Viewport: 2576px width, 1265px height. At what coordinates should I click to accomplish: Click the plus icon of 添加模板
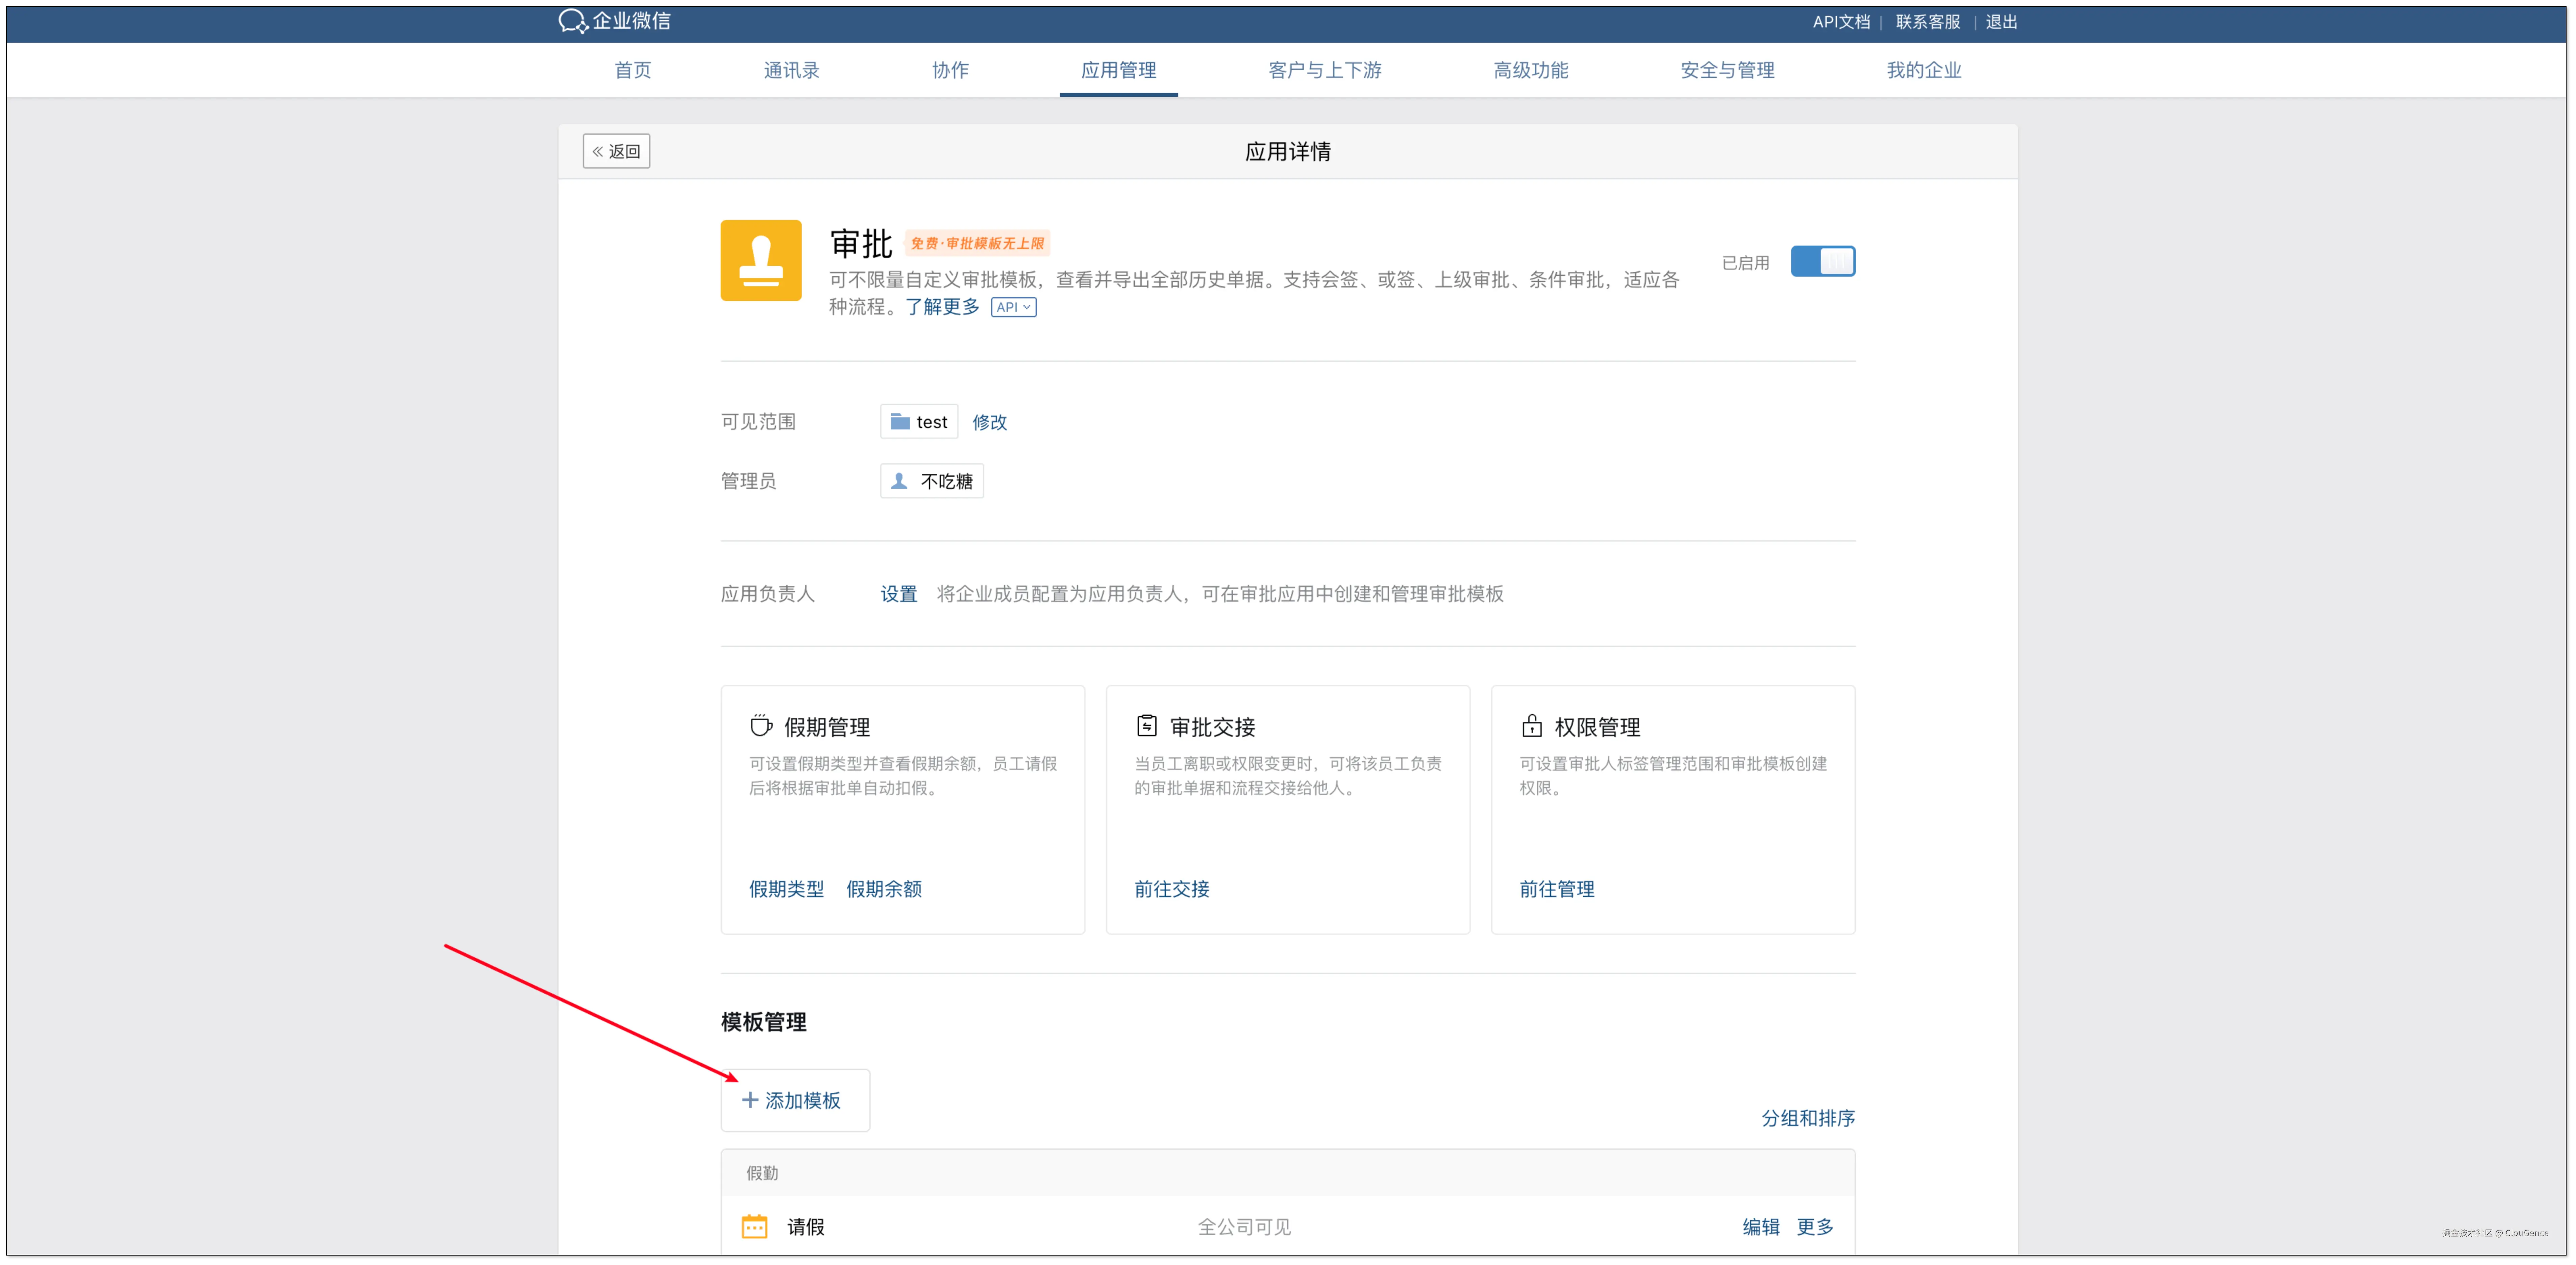click(x=750, y=1100)
